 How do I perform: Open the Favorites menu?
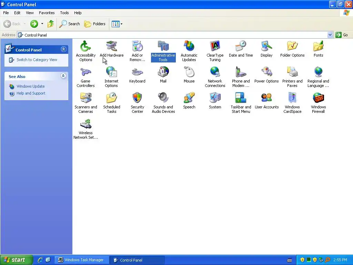47,13
